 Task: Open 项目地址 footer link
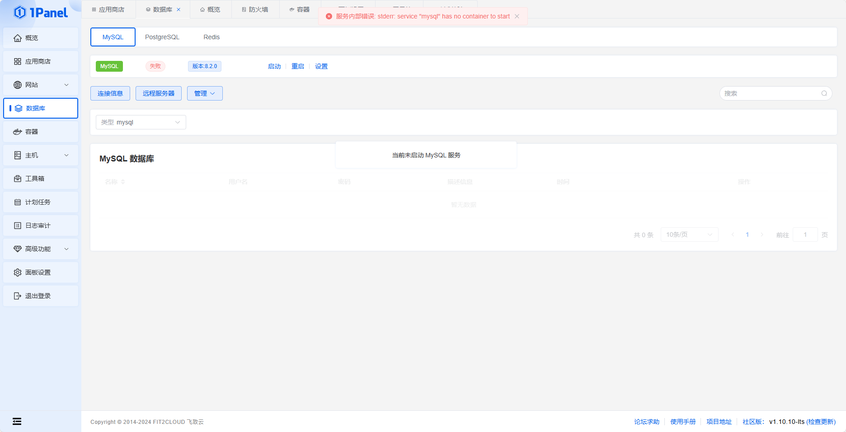tap(719, 422)
